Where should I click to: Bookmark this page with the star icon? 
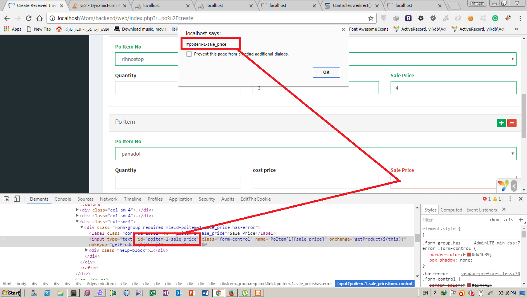click(x=370, y=18)
